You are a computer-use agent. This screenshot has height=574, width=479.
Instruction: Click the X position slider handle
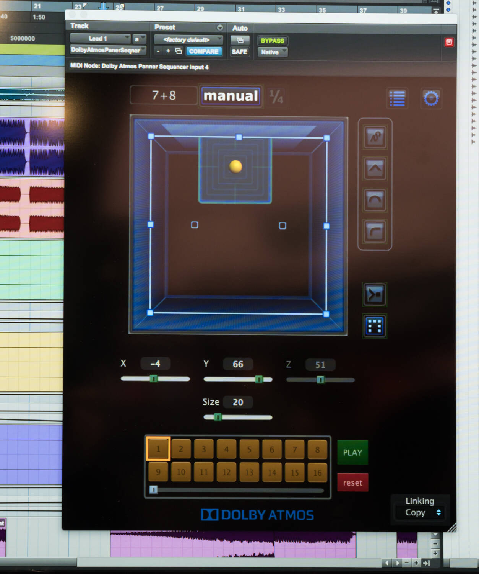154,378
